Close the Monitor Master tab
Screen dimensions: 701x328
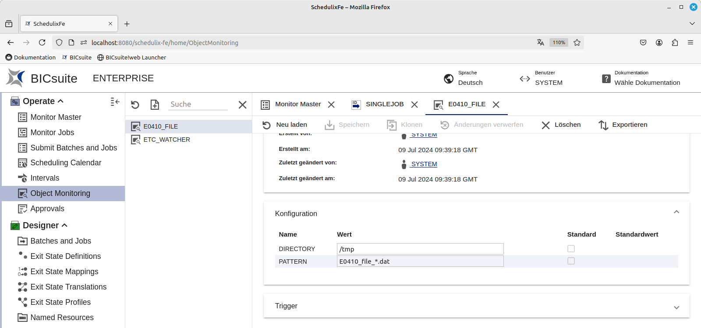pyautogui.click(x=331, y=105)
